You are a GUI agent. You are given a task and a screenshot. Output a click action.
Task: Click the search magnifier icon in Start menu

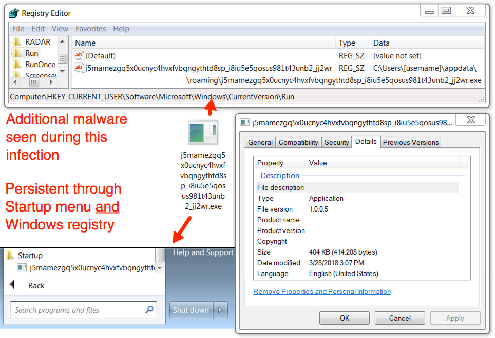(149, 310)
